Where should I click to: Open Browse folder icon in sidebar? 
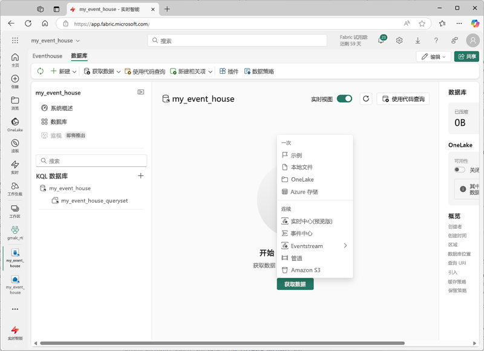point(15,103)
